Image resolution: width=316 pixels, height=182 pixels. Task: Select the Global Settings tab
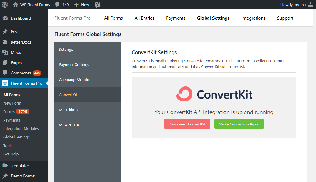[213, 18]
